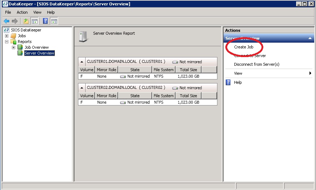316x190 pixels.
Task: Collapse the Server Overview actions section arrow
Action: [x=310, y=38]
